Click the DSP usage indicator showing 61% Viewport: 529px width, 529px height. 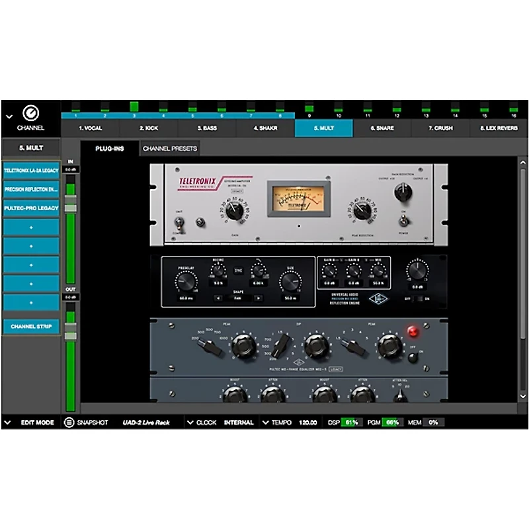coord(351,423)
